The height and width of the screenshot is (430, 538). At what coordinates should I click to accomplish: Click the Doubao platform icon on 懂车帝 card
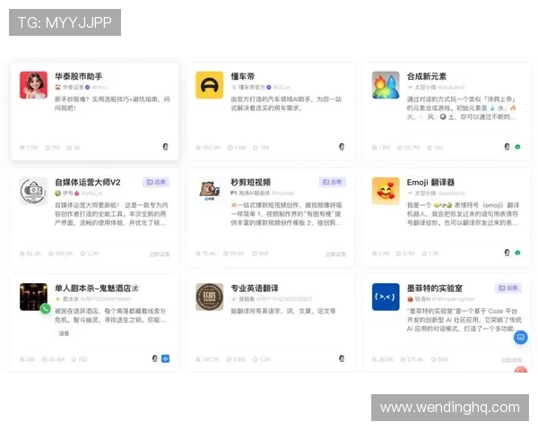click(342, 147)
